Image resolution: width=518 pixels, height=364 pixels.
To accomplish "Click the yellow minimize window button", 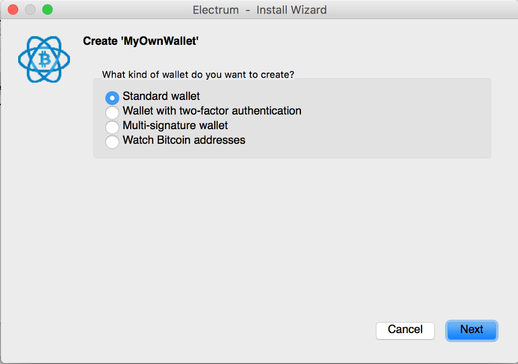I will tap(30, 10).
